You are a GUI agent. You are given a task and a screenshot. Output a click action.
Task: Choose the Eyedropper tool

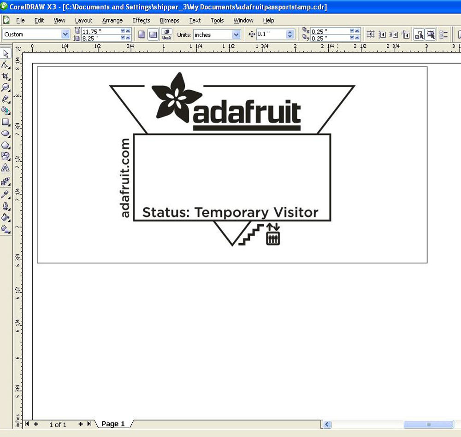click(6, 194)
